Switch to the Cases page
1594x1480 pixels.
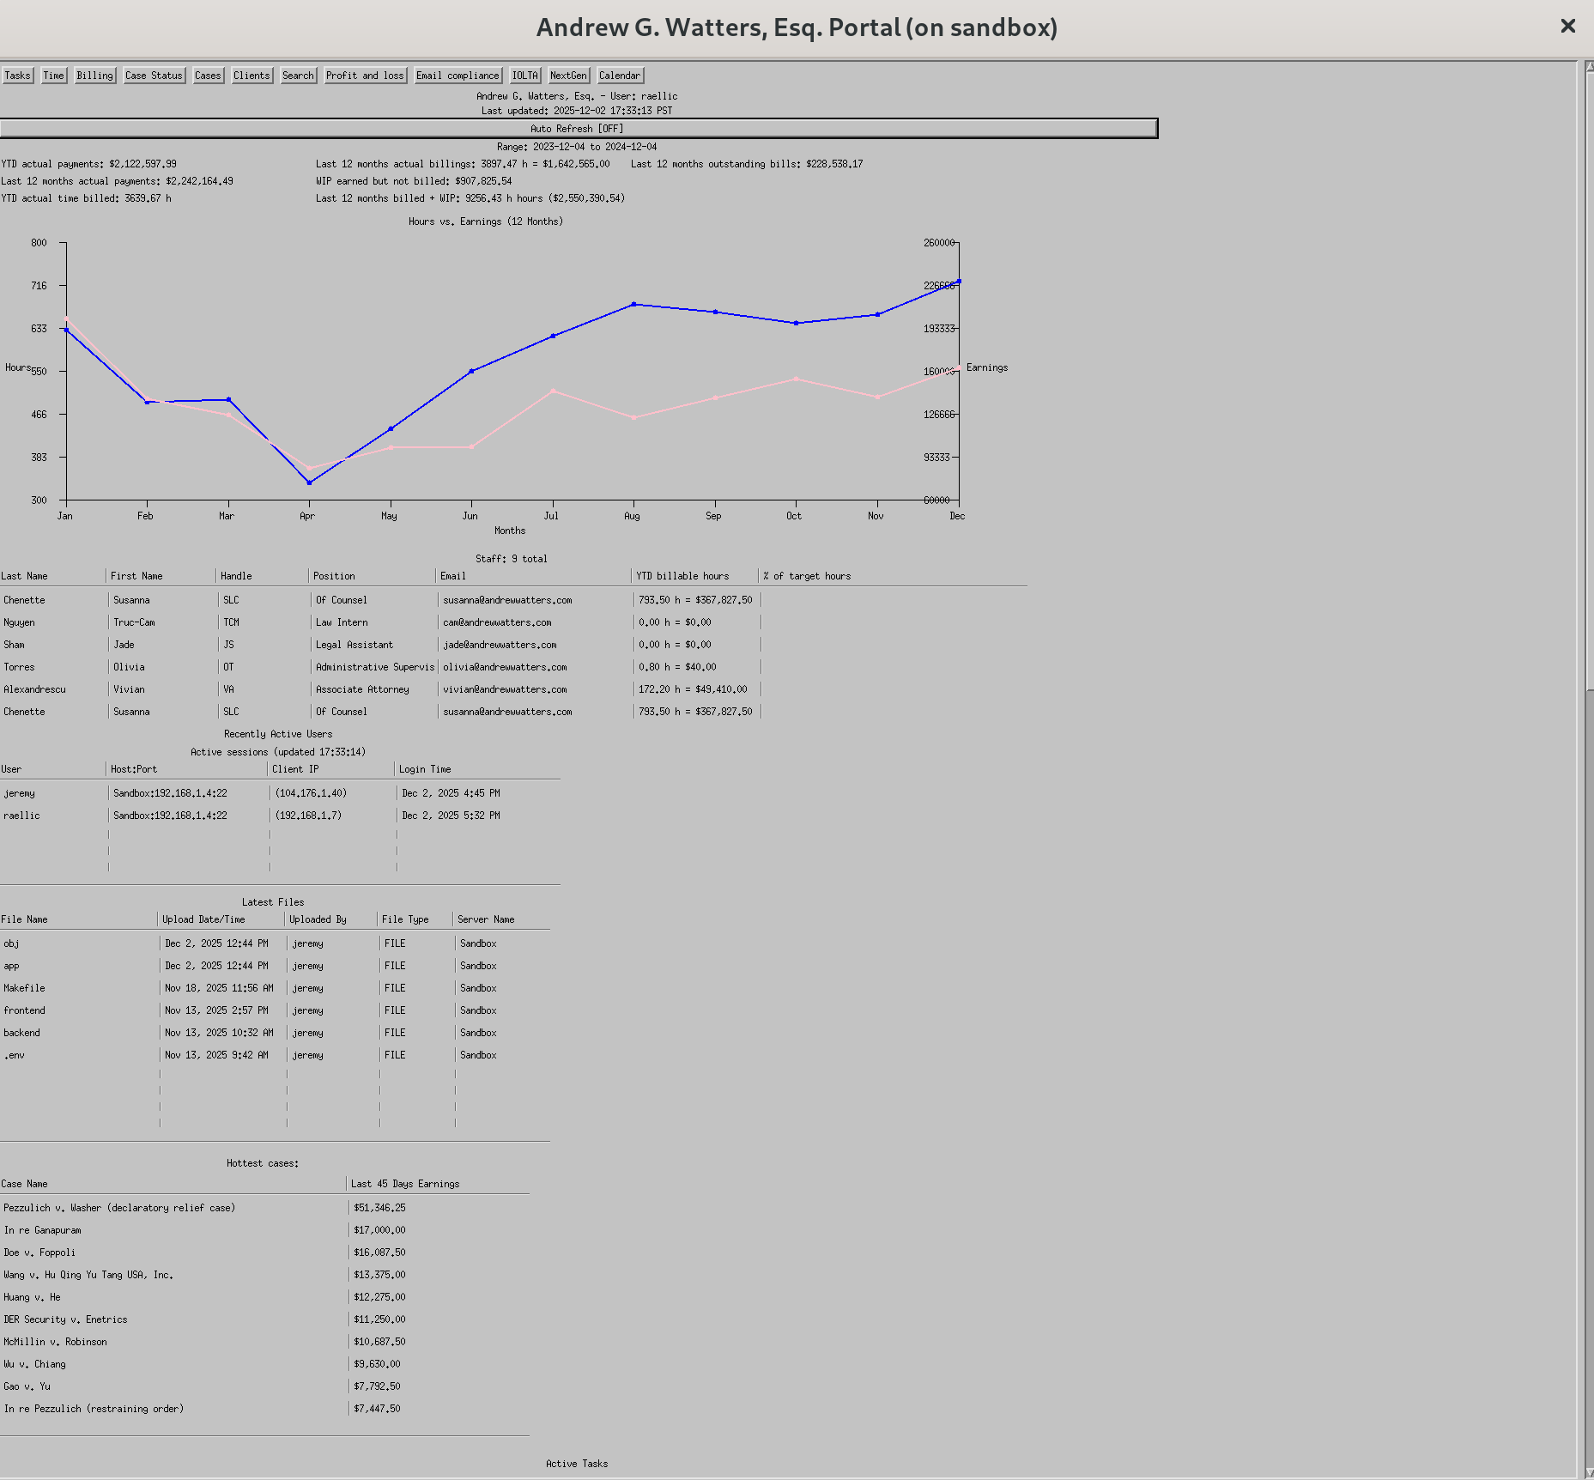208,76
